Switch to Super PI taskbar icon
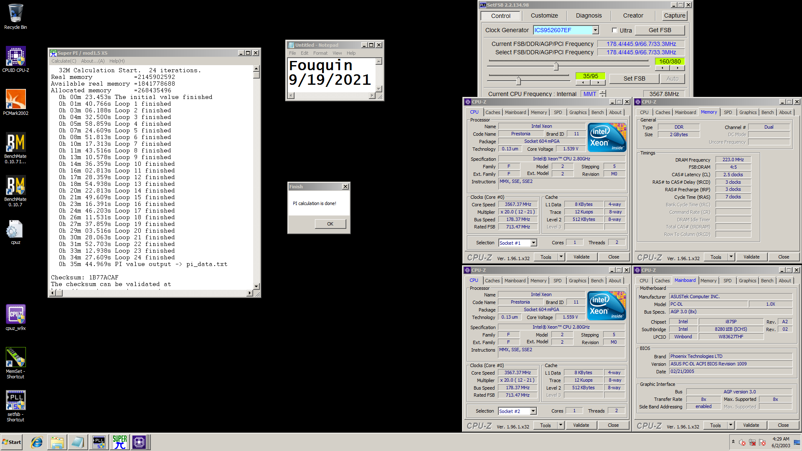 pos(119,442)
